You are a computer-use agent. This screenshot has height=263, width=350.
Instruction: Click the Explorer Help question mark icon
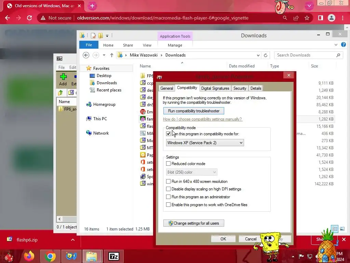(x=343, y=45)
